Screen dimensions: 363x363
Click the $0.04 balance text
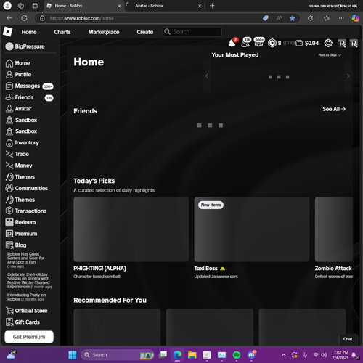tap(311, 43)
